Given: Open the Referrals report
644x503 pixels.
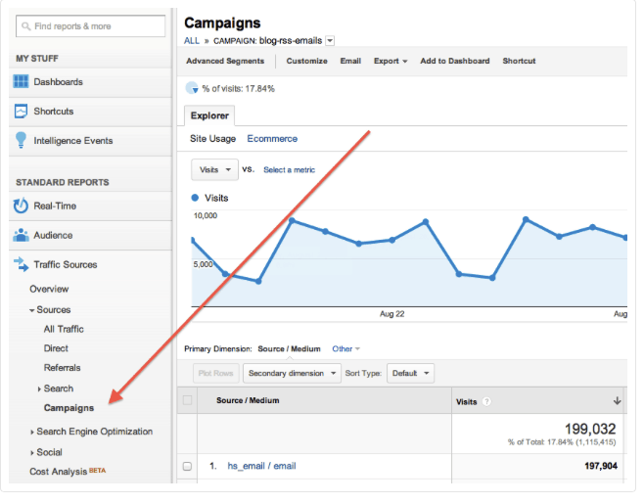Looking at the screenshot, I should pyautogui.click(x=62, y=368).
